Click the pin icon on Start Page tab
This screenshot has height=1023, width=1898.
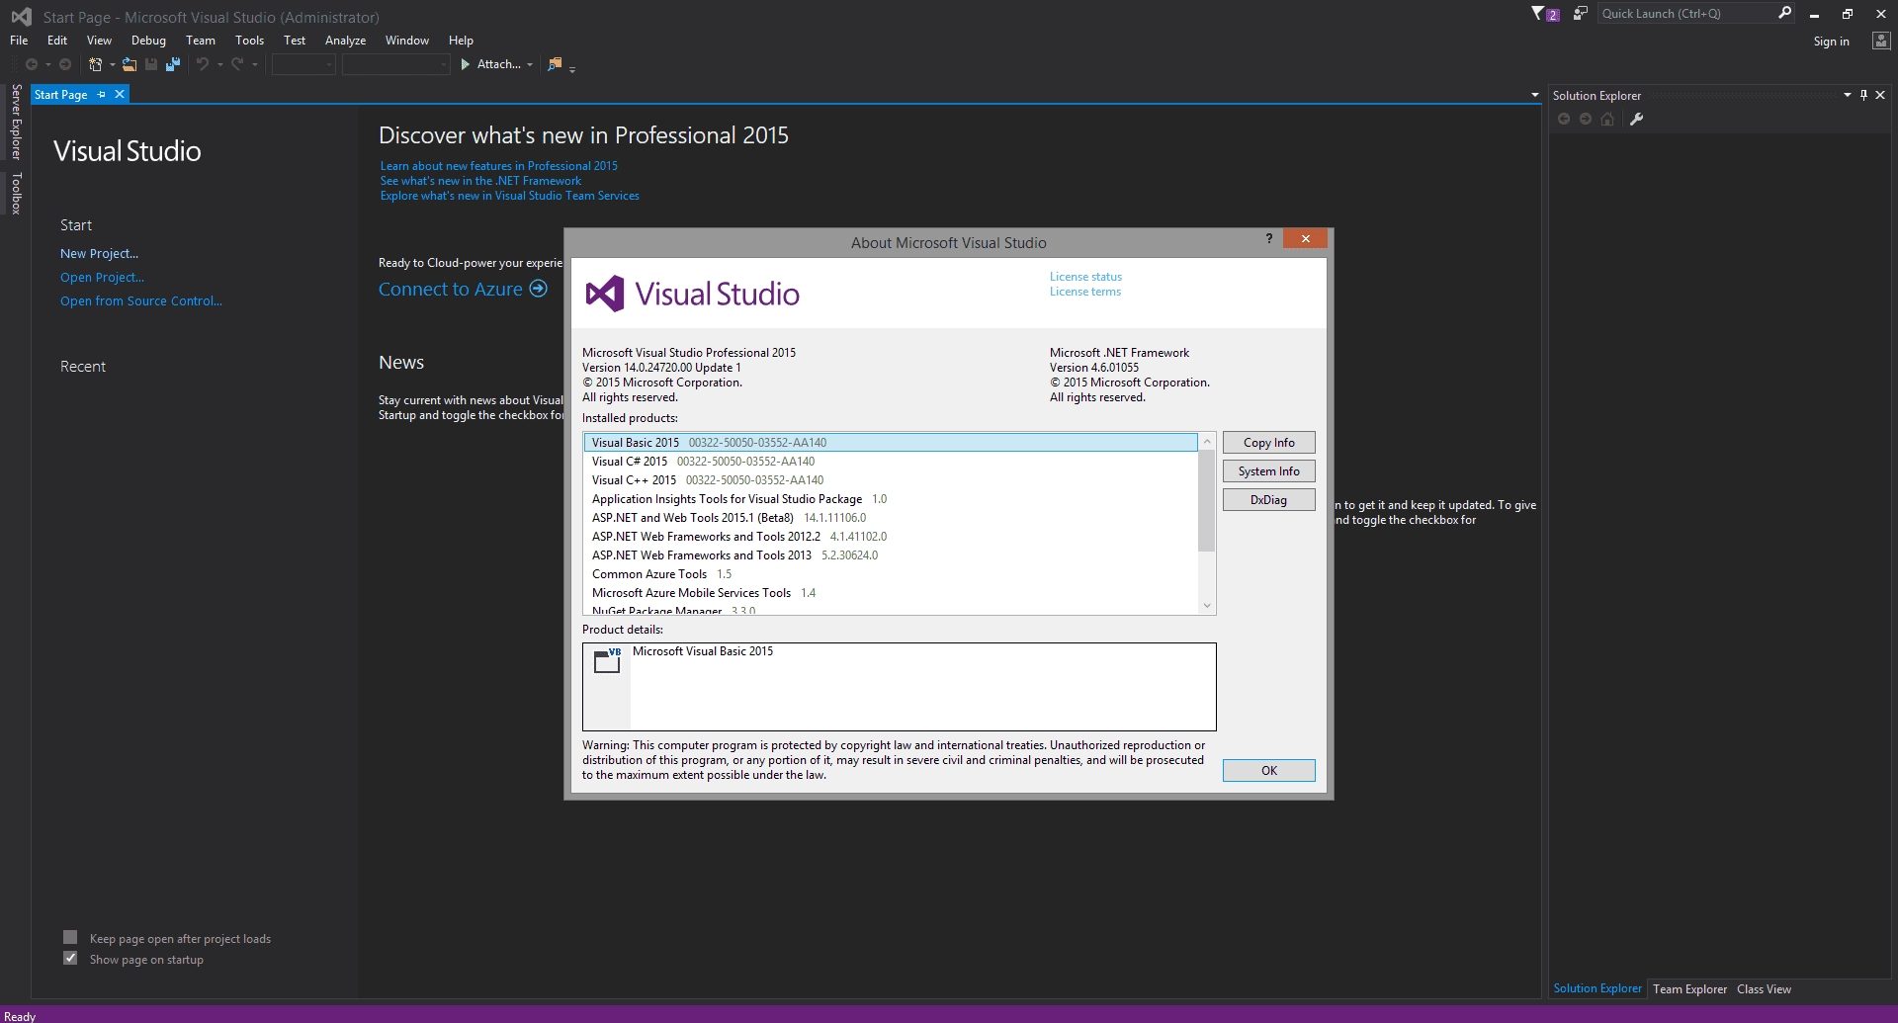pos(101,95)
